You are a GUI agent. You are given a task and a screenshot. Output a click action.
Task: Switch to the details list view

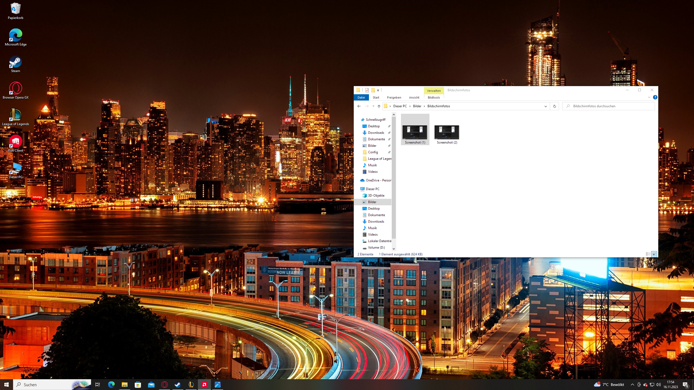coord(648,254)
